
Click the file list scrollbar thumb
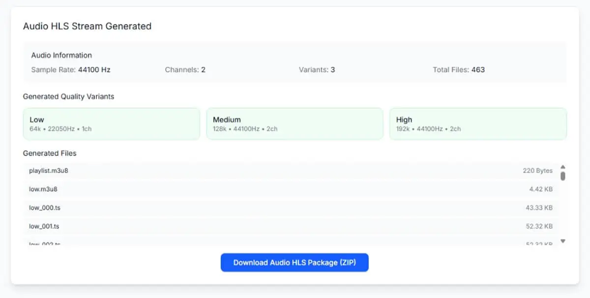click(563, 176)
